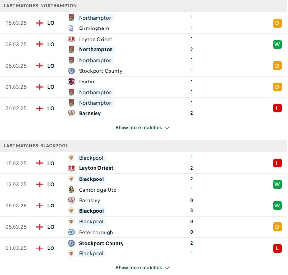
Task: Open Stockport County link in Blackpool's 01.03.25 match
Action: pos(101,243)
